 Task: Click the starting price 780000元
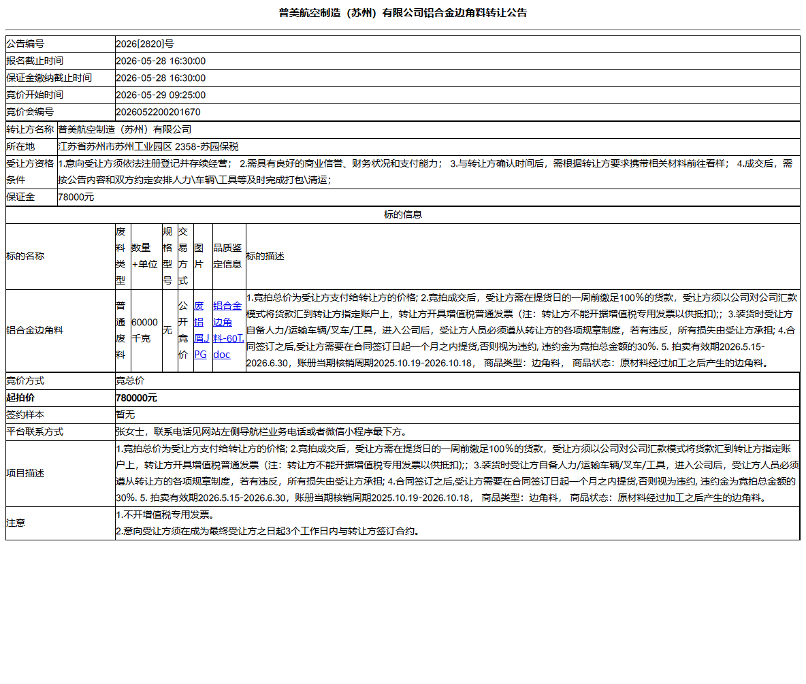137,397
